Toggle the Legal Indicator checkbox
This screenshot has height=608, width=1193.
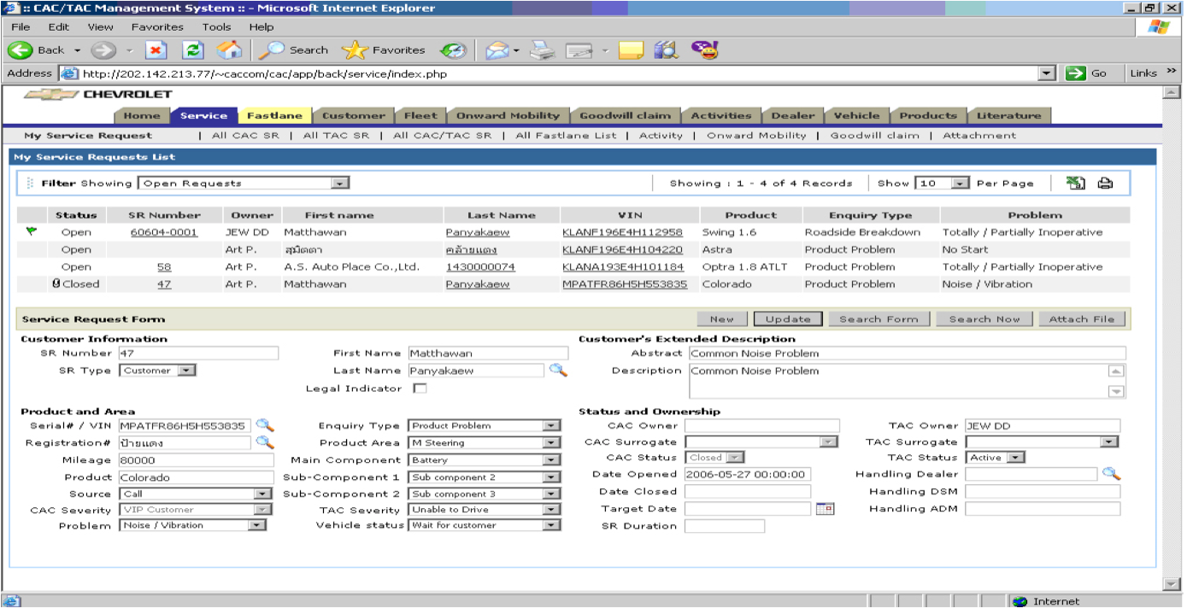click(420, 389)
